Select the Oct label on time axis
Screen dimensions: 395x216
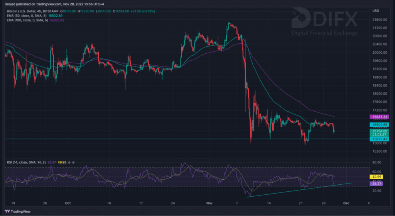(68, 202)
